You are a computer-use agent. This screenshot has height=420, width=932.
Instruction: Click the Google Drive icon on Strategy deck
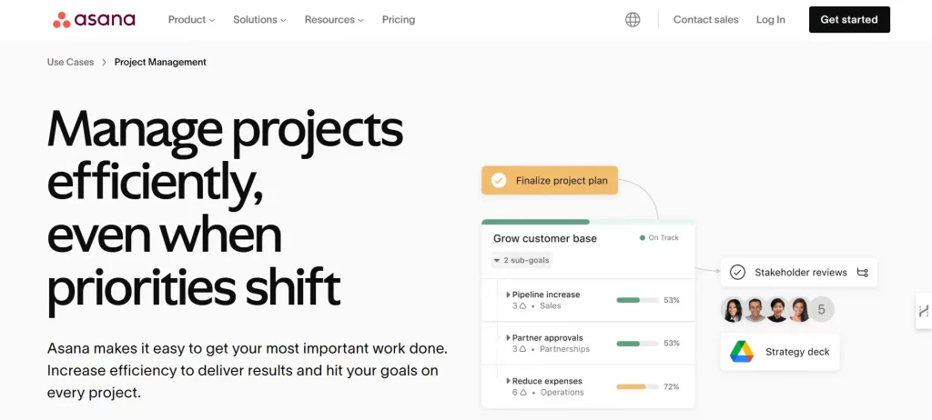point(741,352)
